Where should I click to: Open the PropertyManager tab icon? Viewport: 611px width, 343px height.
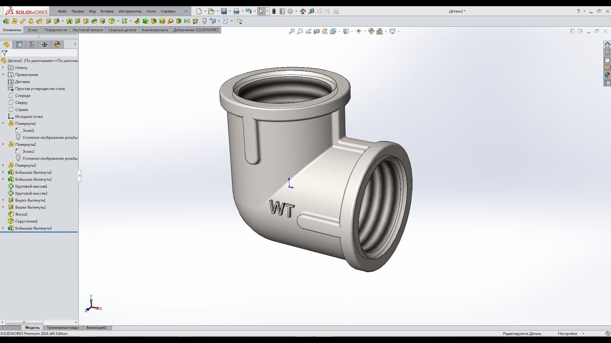tap(19, 44)
